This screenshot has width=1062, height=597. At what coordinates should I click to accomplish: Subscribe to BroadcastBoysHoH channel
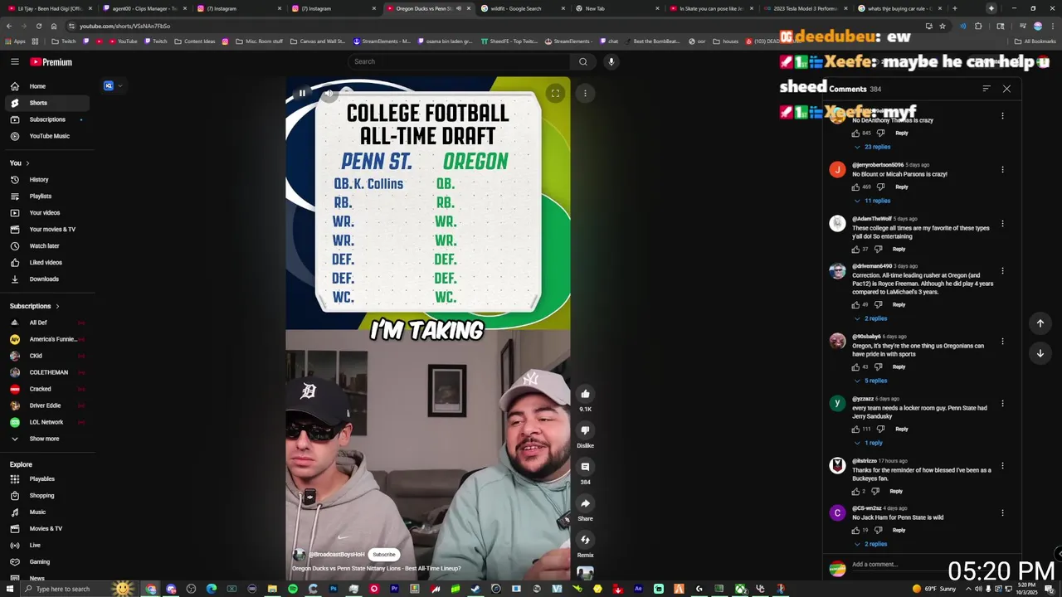(384, 554)
